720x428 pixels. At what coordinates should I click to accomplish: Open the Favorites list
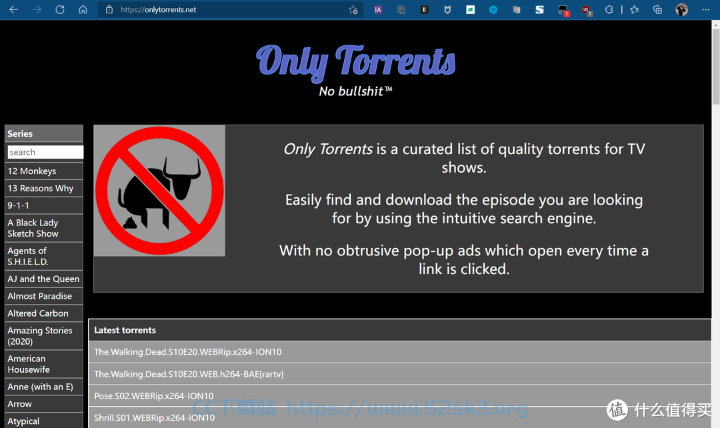635,9
